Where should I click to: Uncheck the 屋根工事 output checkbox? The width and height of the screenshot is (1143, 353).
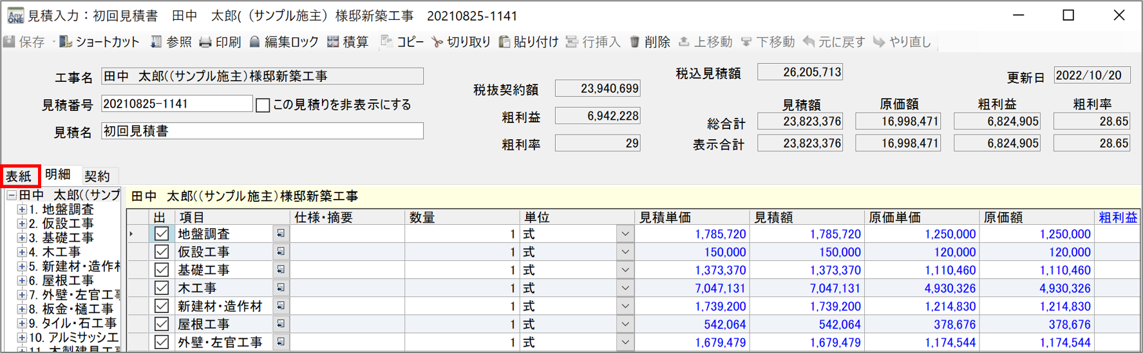(162, 324)
